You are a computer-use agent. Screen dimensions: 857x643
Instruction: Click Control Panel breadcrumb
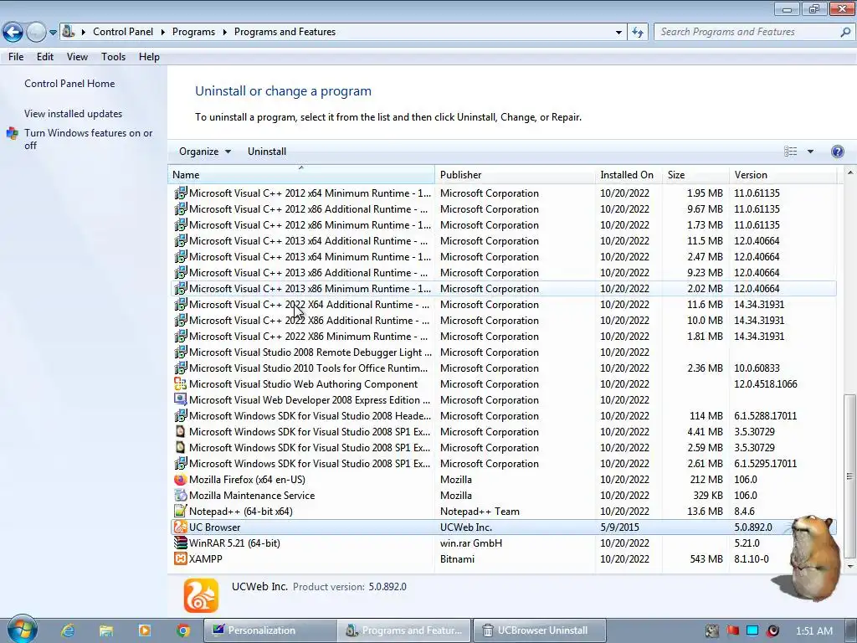tap(123, 32)
